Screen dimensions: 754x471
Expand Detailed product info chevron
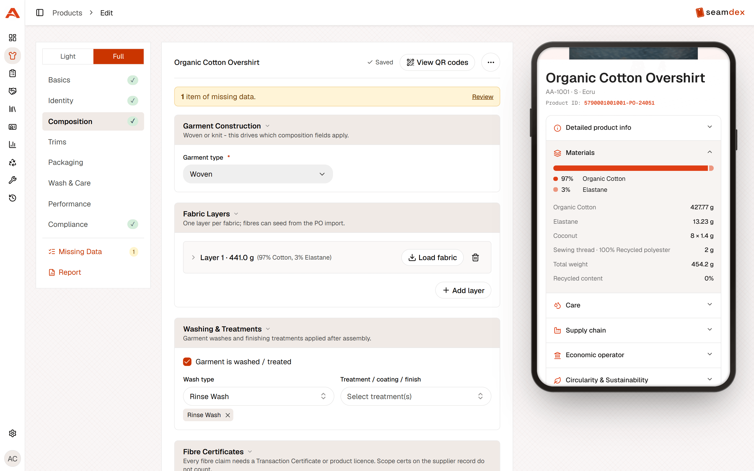710,127
